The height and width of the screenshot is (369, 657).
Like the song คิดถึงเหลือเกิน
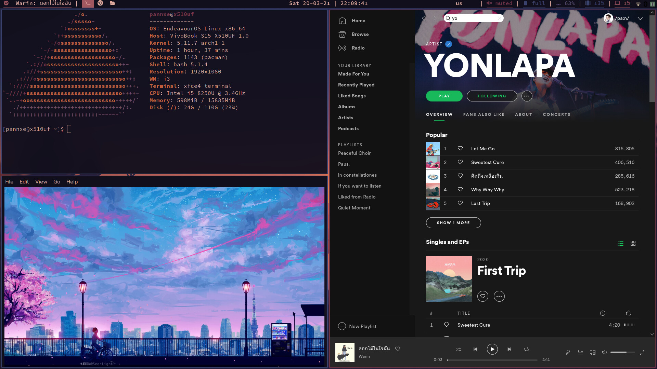click(460, 176)
